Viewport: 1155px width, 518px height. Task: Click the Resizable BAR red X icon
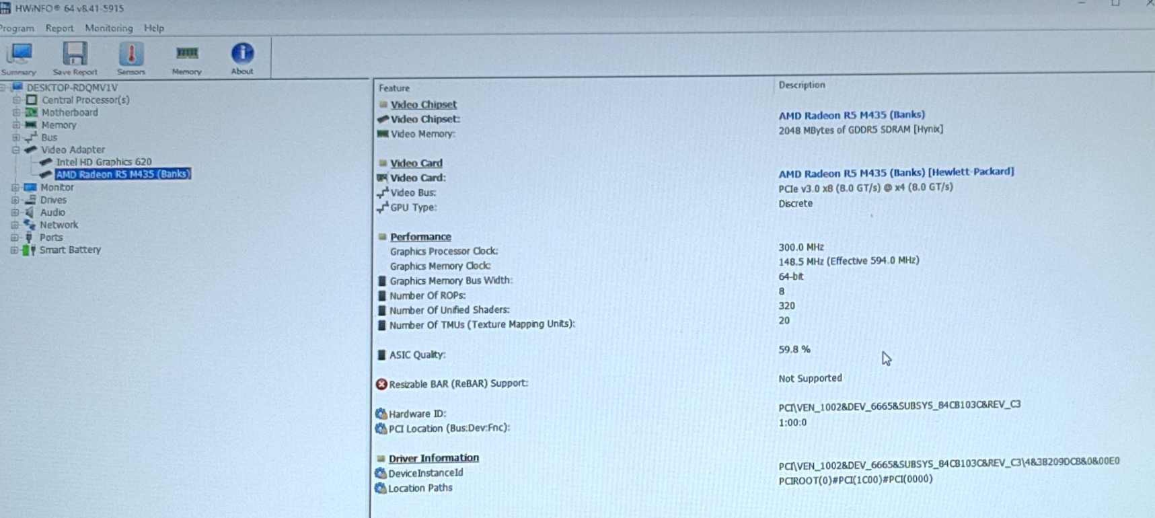381,384
